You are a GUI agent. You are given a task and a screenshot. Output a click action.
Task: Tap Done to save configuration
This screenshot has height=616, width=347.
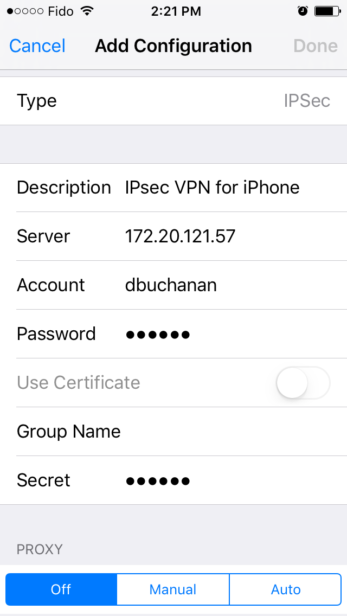tap(316, 46)
